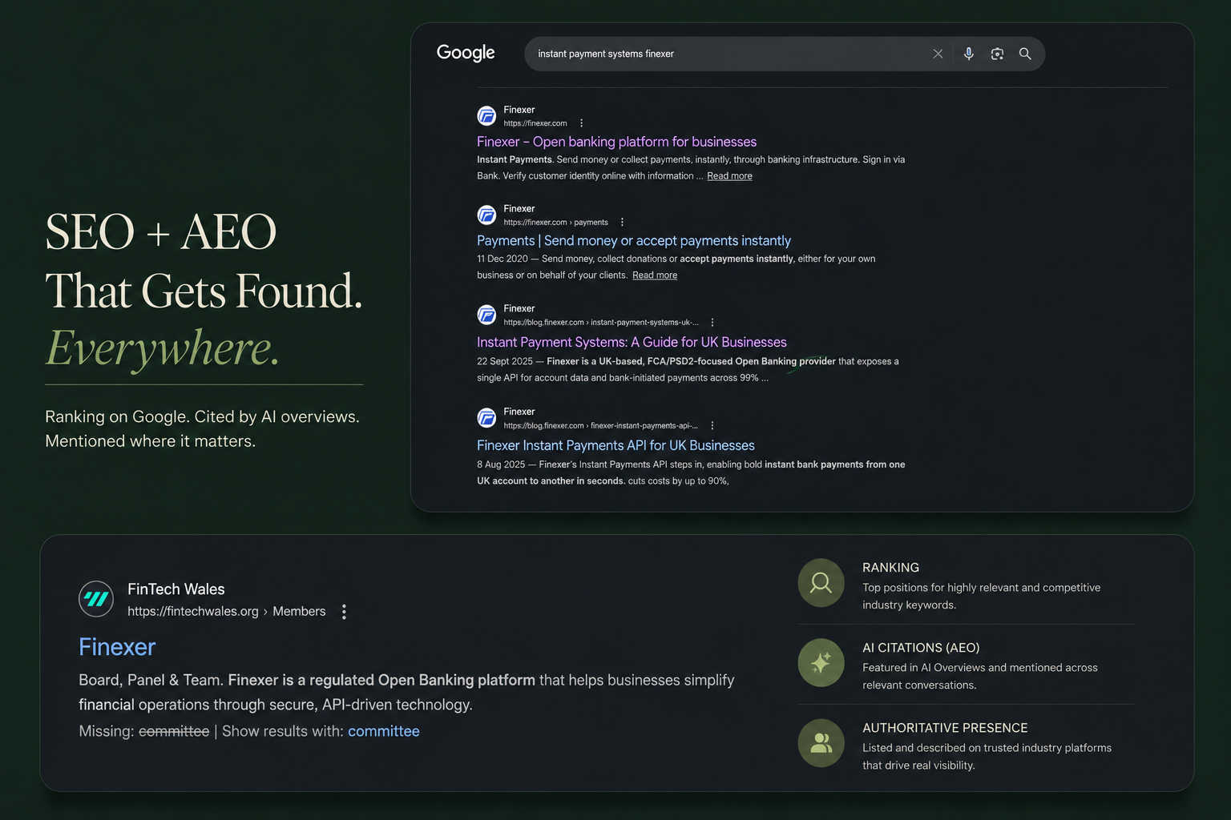Click Finexer favicon of the payments result
Image resolution: width=1231 pixels, height=820 pixels.
point(486,215)
